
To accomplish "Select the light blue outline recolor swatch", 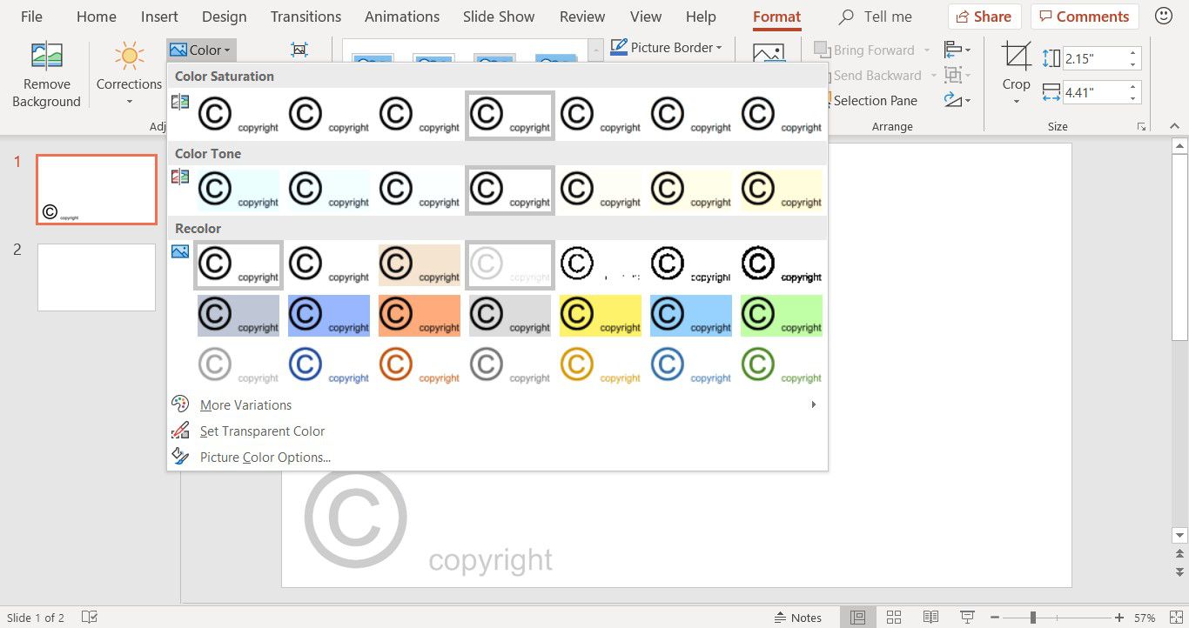I will click(x=691, y=365).
